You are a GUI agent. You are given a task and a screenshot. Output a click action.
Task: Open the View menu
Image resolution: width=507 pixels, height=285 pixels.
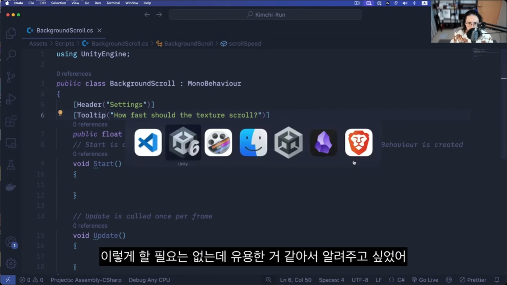click(x=75, y=3)
